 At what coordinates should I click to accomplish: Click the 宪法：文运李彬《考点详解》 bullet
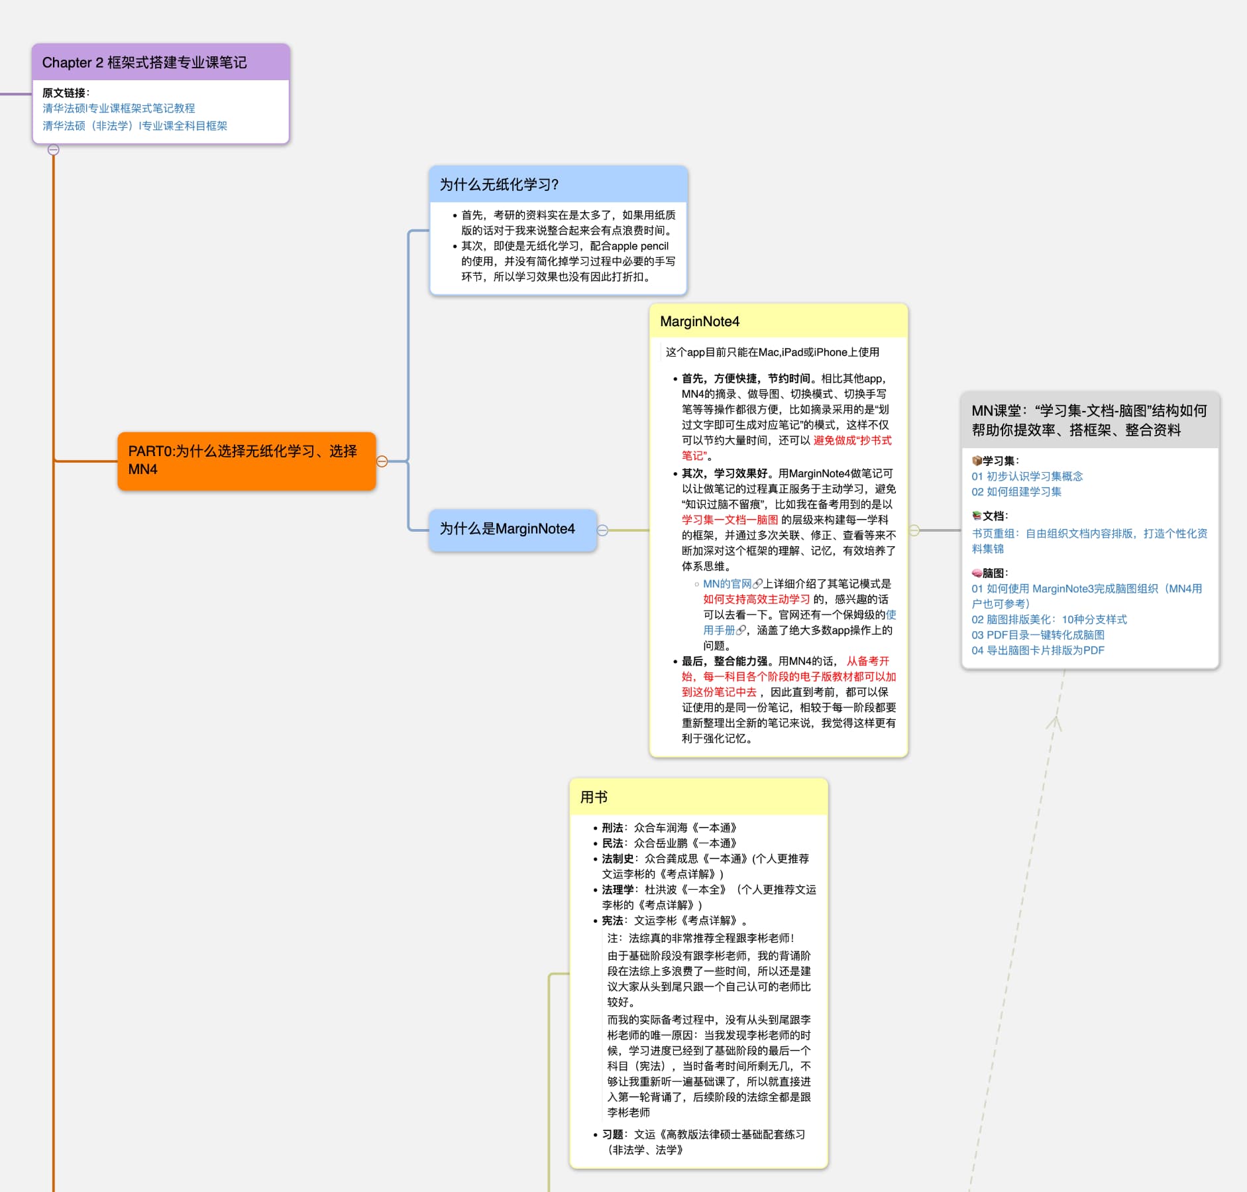(675, 920)
